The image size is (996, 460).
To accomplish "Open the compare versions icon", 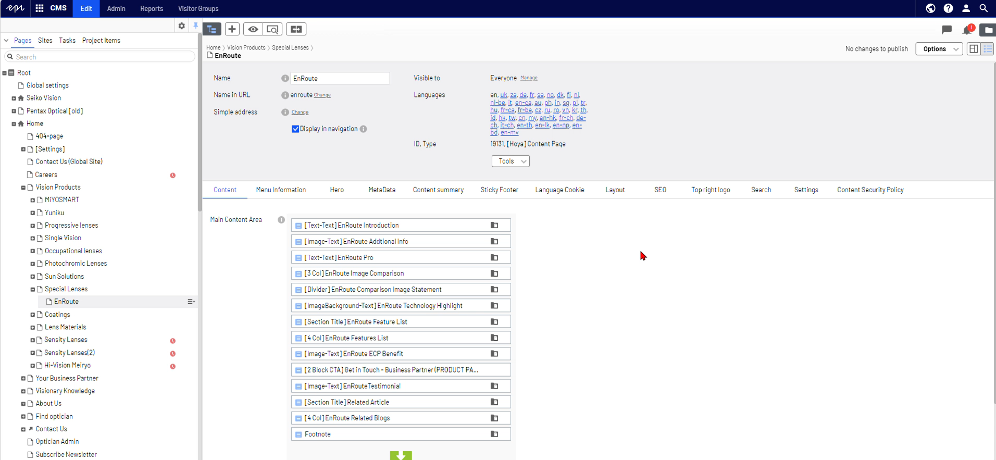I will 296,29.
